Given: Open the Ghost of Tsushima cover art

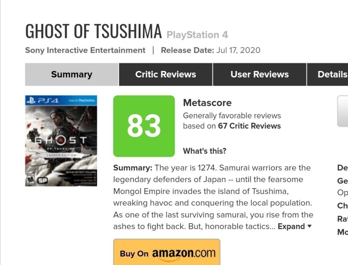Looking at the screenshot, I should tap(61, 141).
